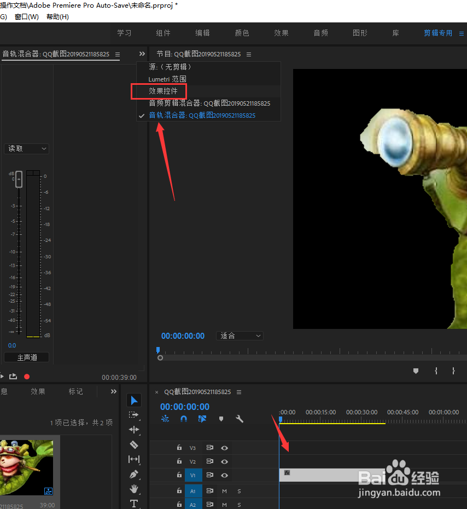Click Mark In button in Program monitor

coord(436,371)
